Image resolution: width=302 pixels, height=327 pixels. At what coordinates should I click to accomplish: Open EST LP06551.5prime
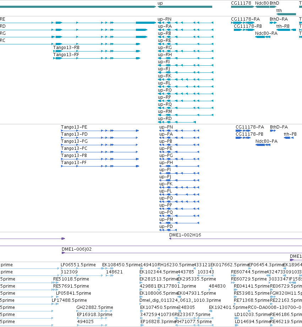78,265
